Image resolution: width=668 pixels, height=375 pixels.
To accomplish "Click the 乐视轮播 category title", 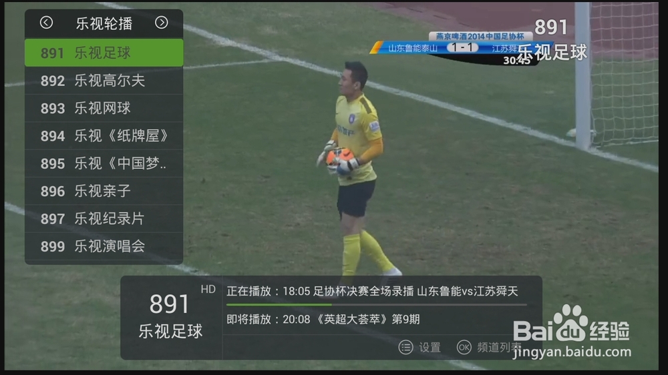I will 104,23.
